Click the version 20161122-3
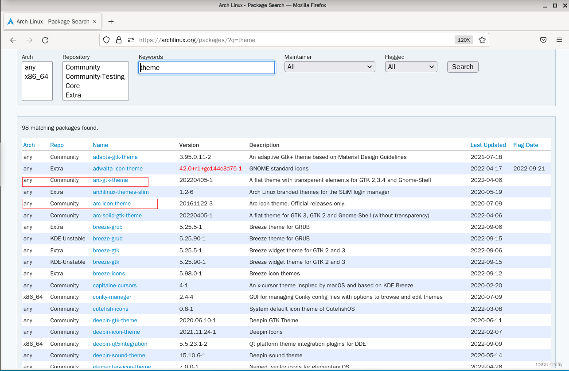This screenshot has width=569, height=371. (x=196, y=204)
